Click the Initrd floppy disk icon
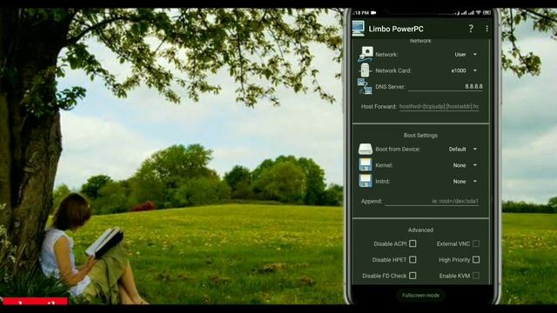This screenshot has width=557, height=313. pyautogui.click(x=366, y=181)
